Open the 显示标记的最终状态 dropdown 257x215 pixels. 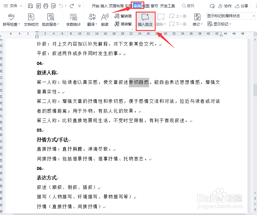pos(230,16)
